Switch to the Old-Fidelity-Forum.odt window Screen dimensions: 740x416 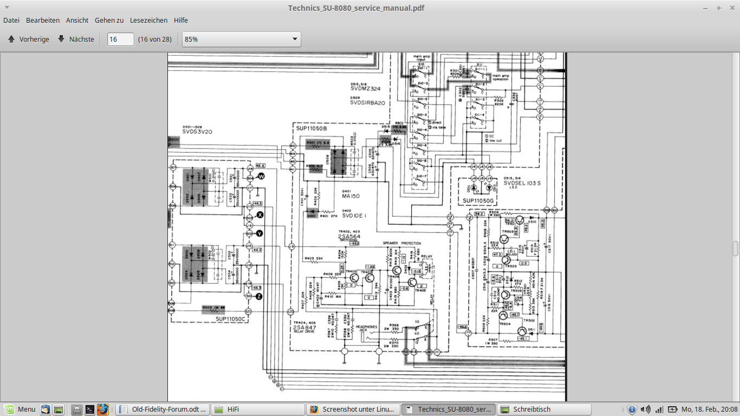tap(163, 409)
